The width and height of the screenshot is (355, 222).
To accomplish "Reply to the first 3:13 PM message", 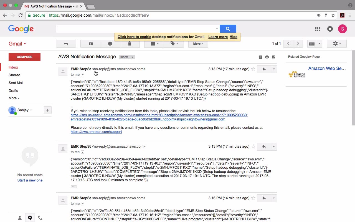I will tap(264, 69).
